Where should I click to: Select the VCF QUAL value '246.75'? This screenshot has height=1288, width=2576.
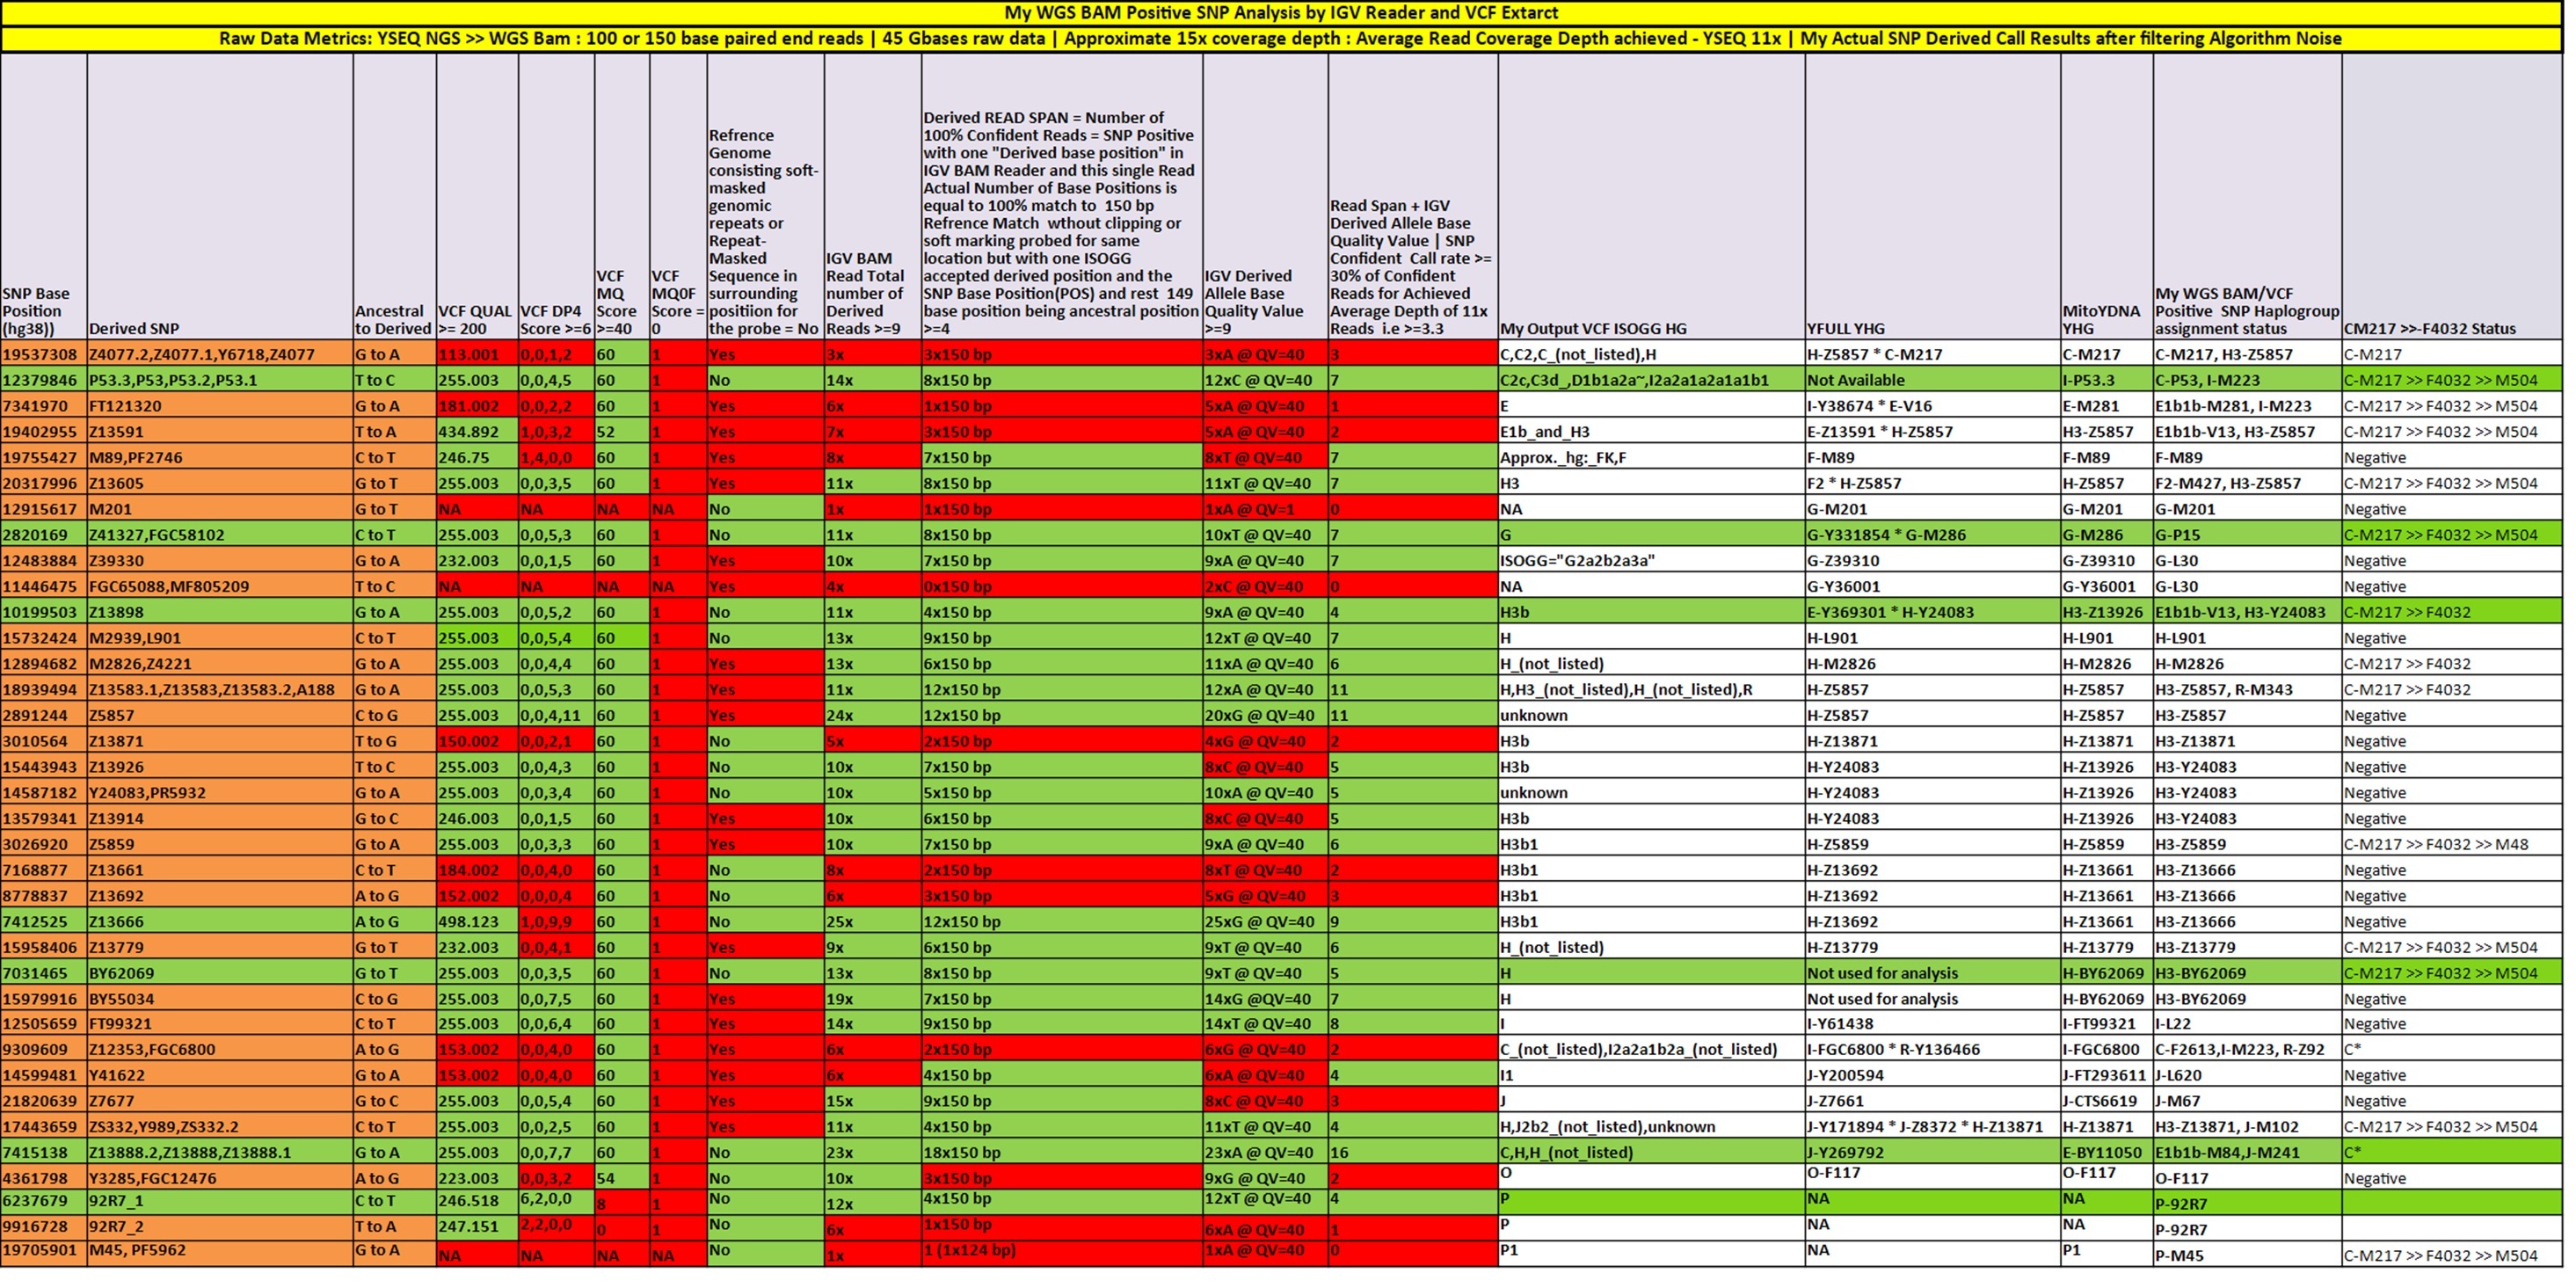(477, 457)
